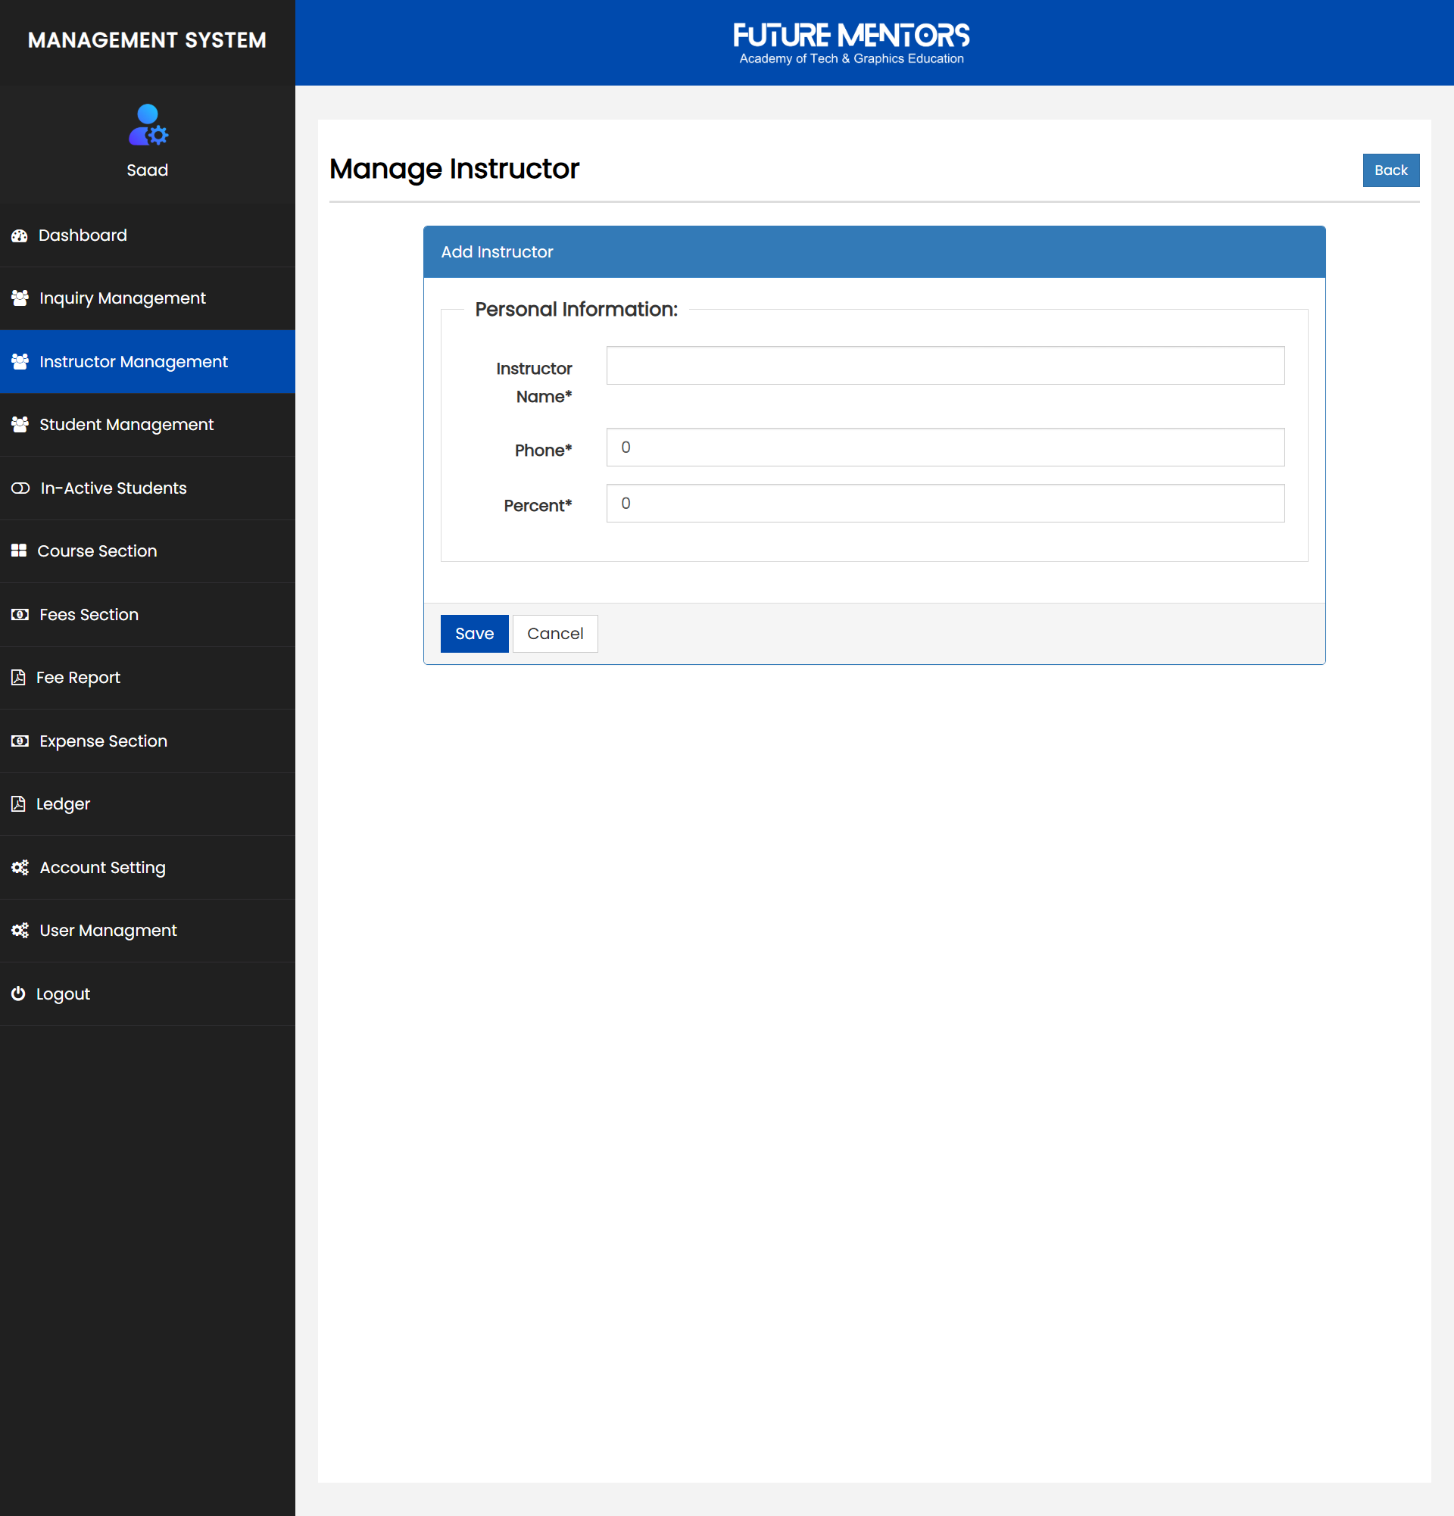Click the Fee Report PDF icon

tap(19, 678)
